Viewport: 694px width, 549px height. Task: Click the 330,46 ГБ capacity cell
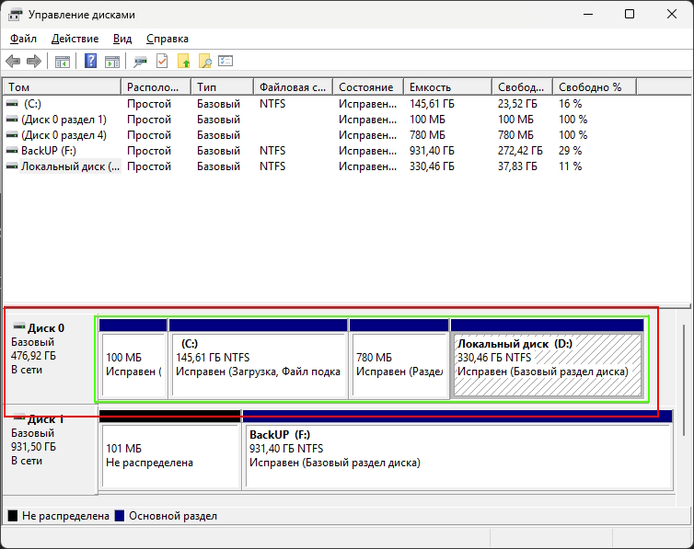432,166
